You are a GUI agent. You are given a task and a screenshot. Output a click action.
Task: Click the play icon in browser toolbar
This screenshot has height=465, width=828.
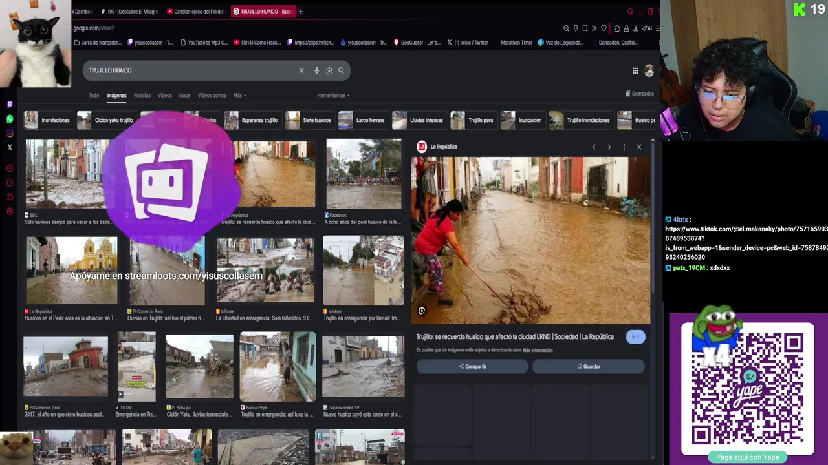point(594,28)
